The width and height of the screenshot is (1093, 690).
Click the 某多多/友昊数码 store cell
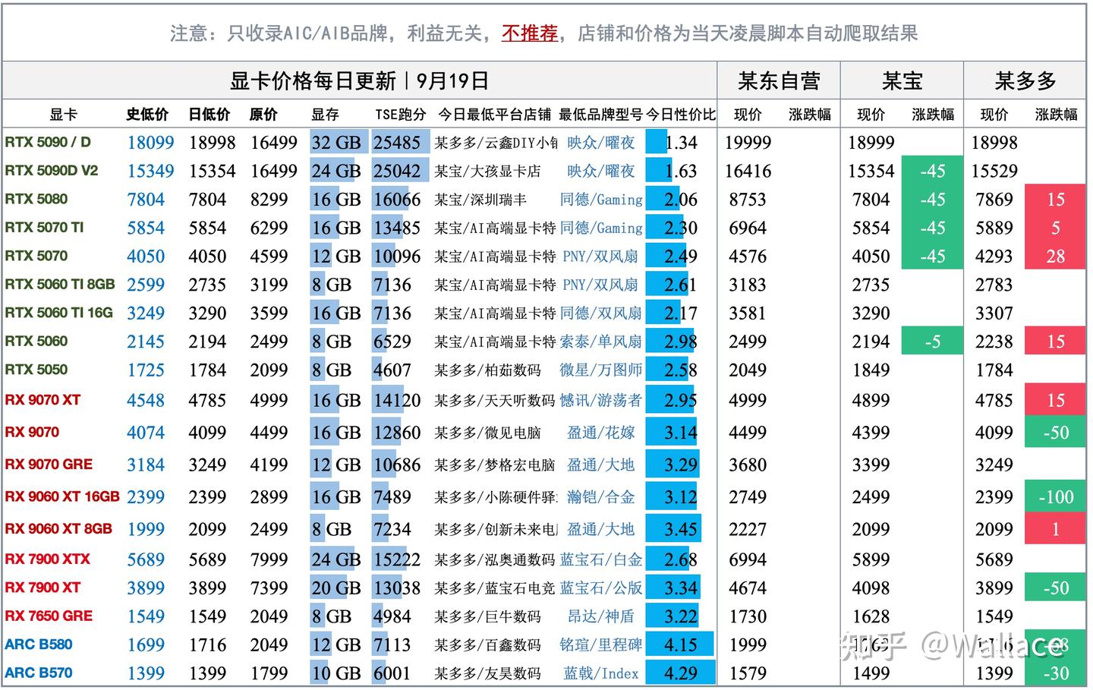487,673
